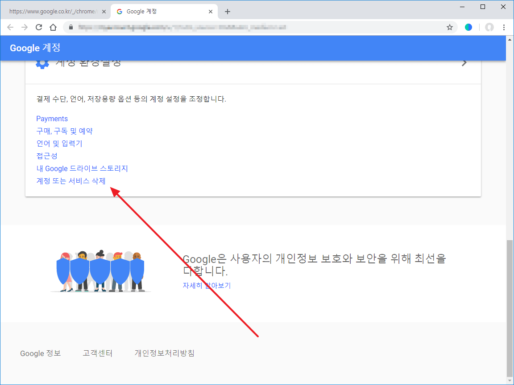Go to 언어 및 입력기 settings
This screenshot has width=514, height=385.
59,144
